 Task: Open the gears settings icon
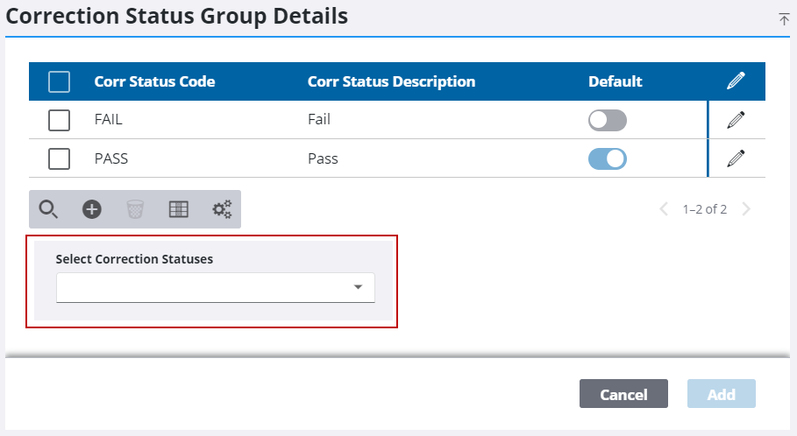click(x=222, y=209)
